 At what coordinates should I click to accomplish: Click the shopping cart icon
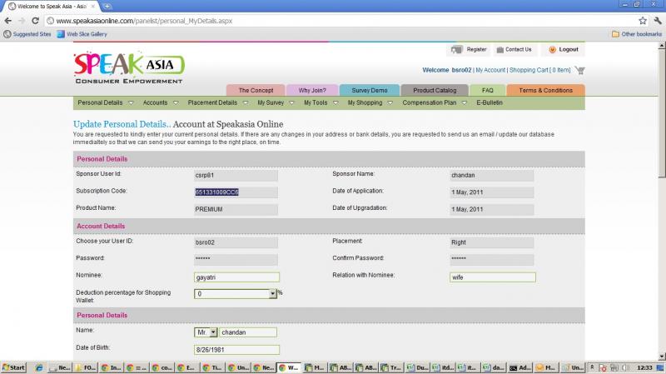coord(579,70)
